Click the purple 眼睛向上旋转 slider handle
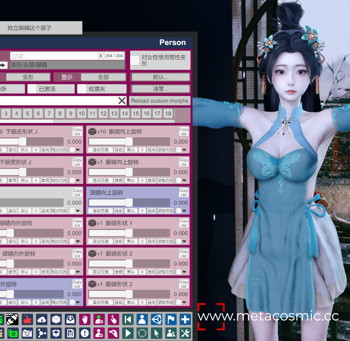This screenshot has height=341, width=350. click(129, 203)
